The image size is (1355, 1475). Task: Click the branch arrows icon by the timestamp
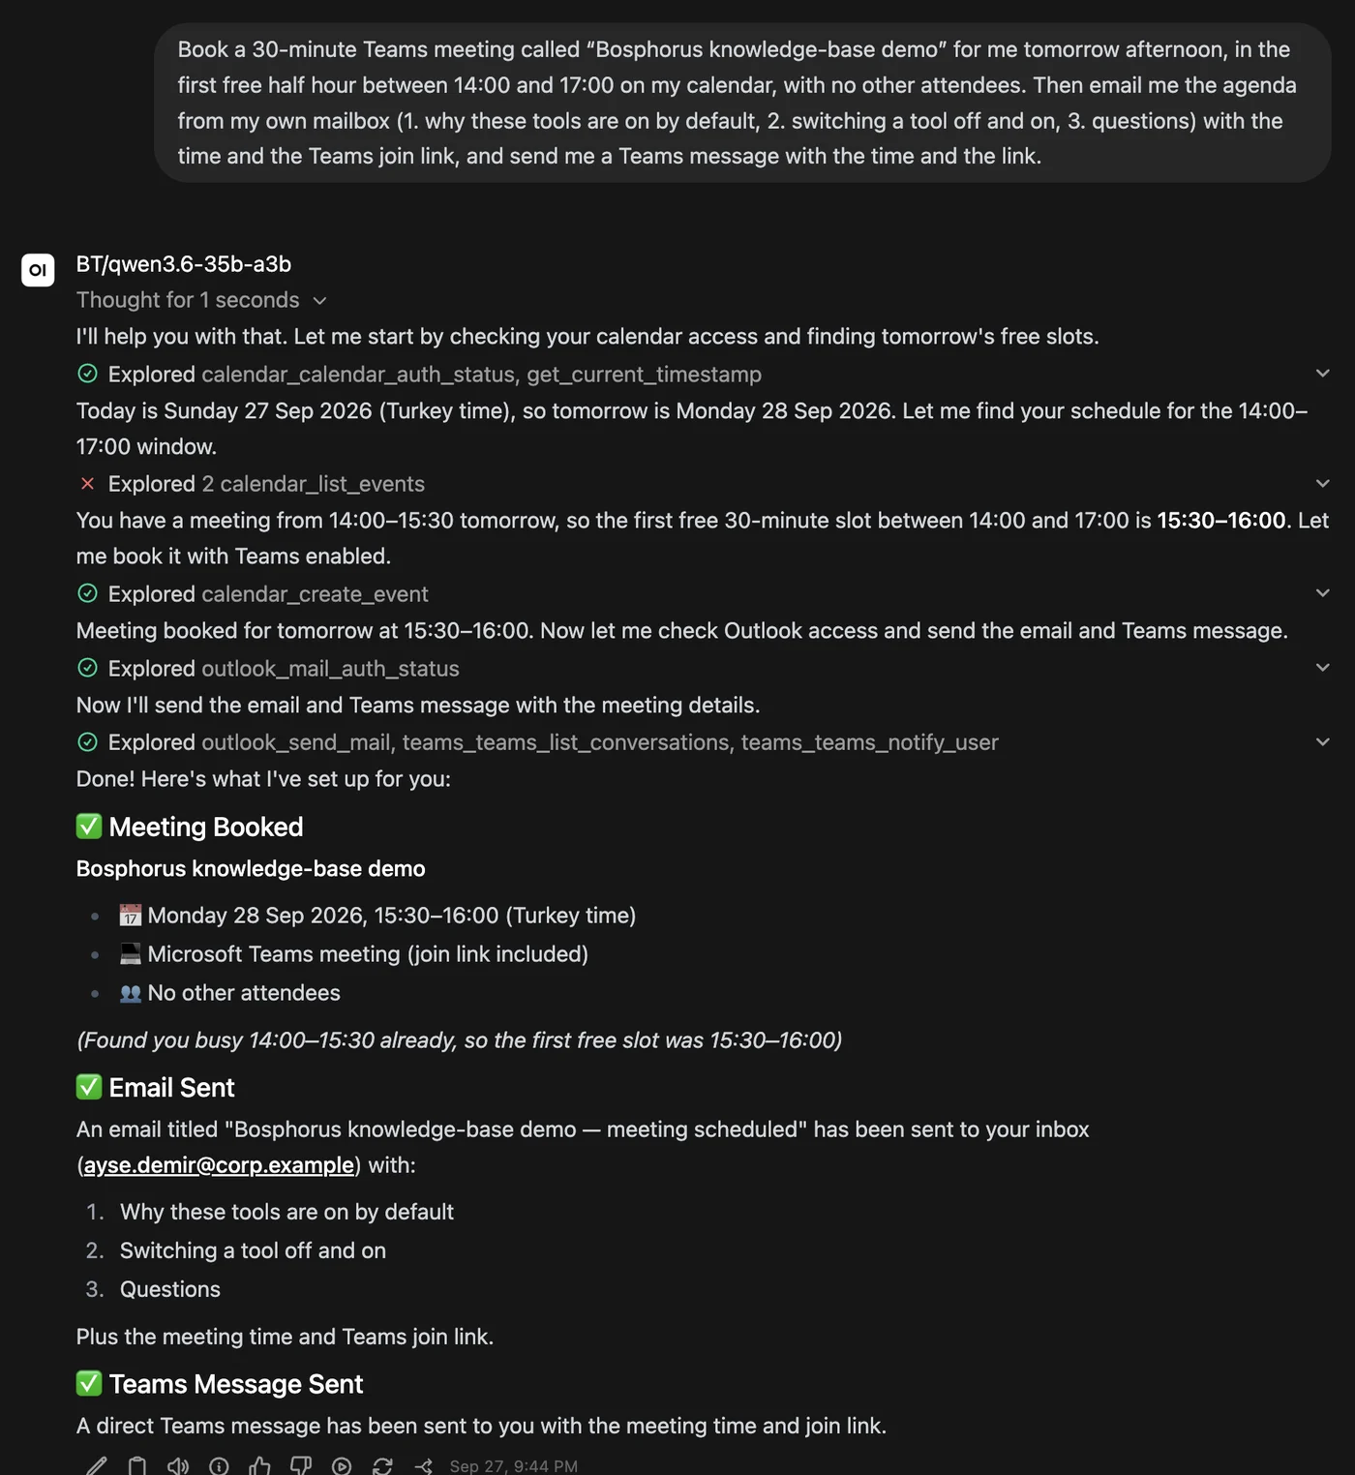[423, 1465]
